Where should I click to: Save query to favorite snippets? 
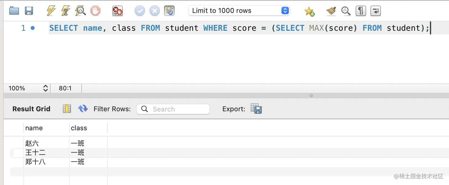pos(309,11)
